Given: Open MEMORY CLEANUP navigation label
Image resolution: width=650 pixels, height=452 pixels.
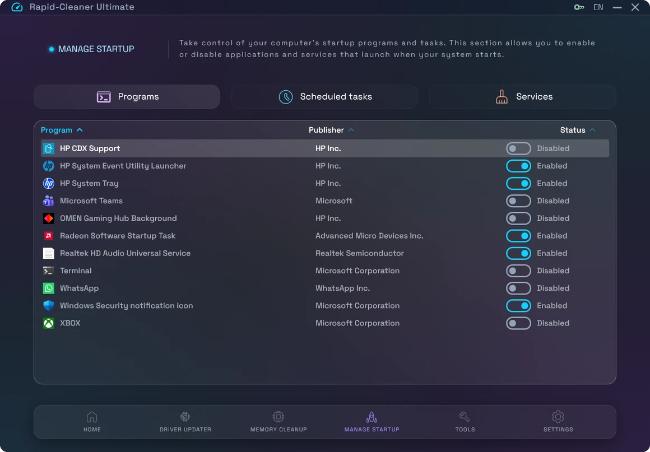Looking at the screenshot, I should click(x=278, y=430).
